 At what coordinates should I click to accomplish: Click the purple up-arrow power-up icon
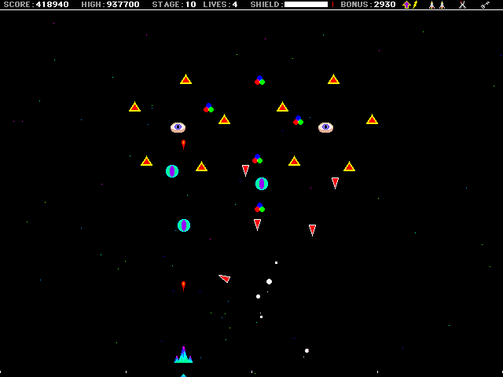point(406,5)
